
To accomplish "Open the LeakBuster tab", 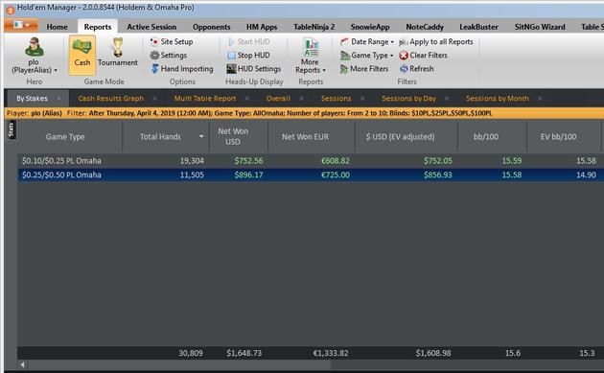I will tap(478, 27).
